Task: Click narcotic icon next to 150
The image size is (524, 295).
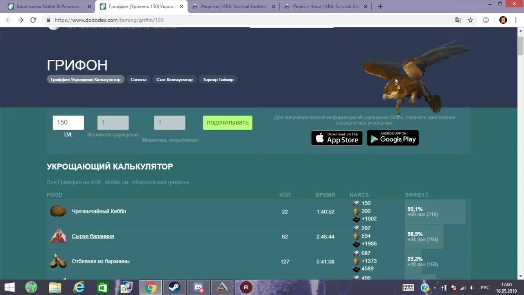Action: 356,204
